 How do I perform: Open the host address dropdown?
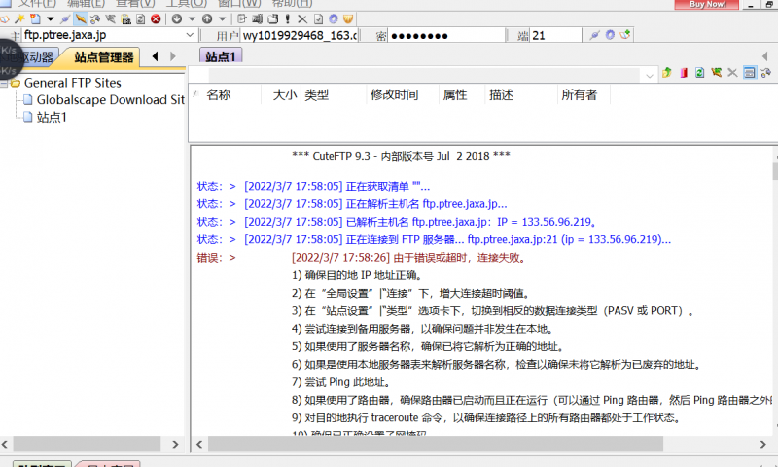point(190,36)
